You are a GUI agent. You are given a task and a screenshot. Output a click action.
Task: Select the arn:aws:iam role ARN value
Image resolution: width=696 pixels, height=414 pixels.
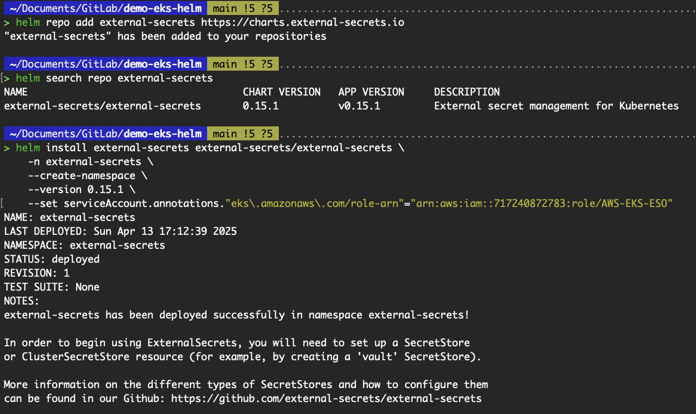pos(542,204)
